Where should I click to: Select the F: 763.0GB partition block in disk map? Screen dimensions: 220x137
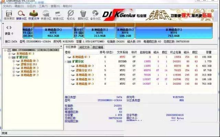tap(174, 31)
